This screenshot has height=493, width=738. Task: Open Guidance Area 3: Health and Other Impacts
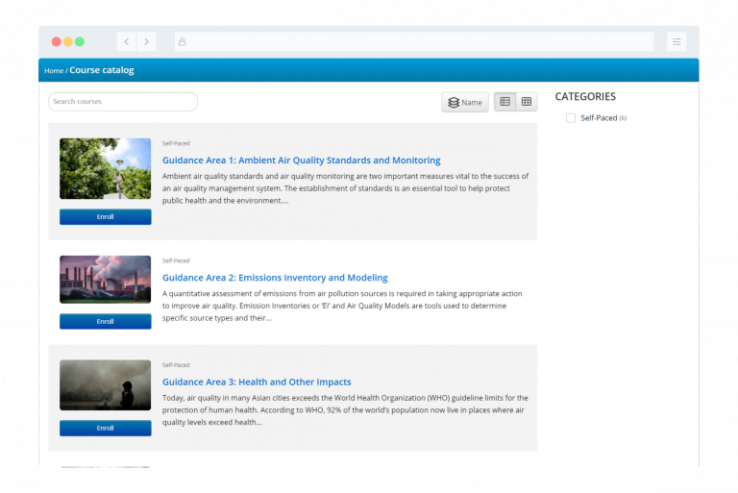tap(257, 382)
